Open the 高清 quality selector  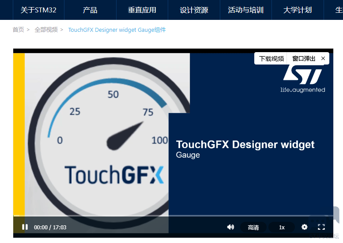pyautogui.click(x=253, y=228)
